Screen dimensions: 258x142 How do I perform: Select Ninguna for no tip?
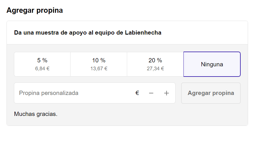pos(212,64)
